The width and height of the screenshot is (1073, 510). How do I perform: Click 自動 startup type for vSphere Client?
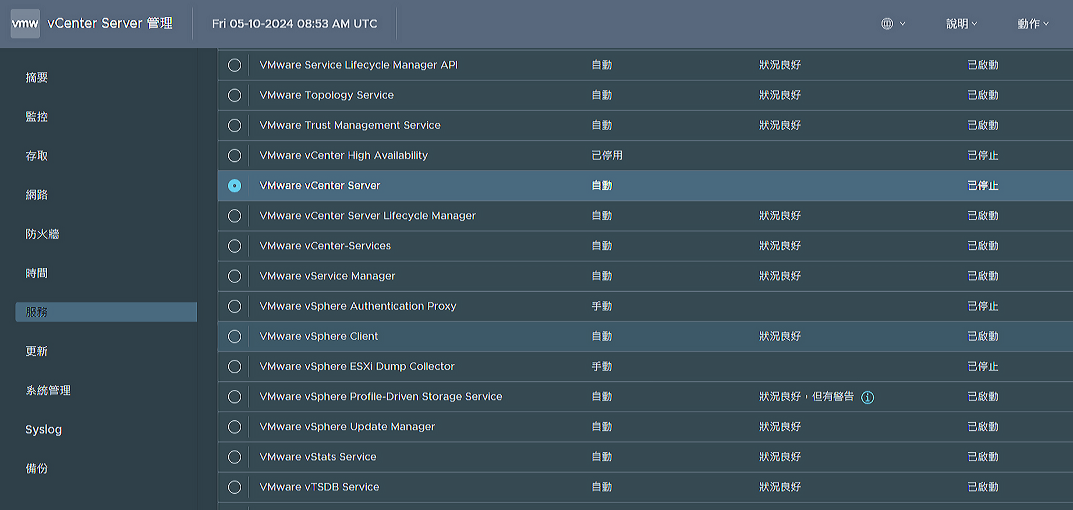pos(602,337)
